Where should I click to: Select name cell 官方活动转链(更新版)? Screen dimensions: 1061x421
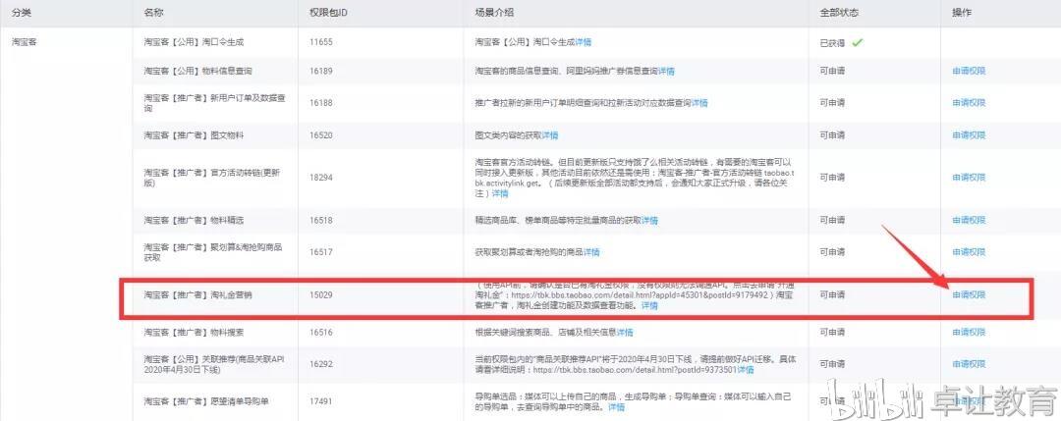pyautogui.click(x=211, y=177)
